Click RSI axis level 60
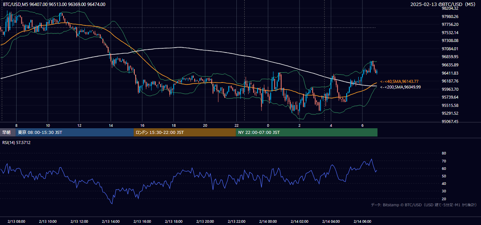This screenshot has width=481, height=225. click(444, 168)
